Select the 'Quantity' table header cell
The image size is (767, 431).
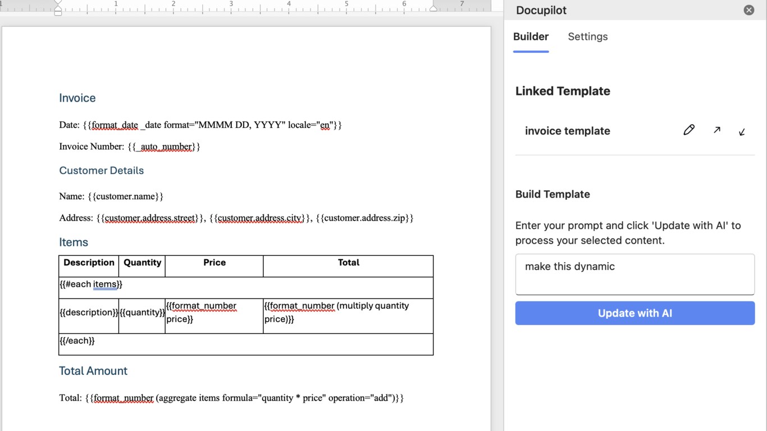142,266
